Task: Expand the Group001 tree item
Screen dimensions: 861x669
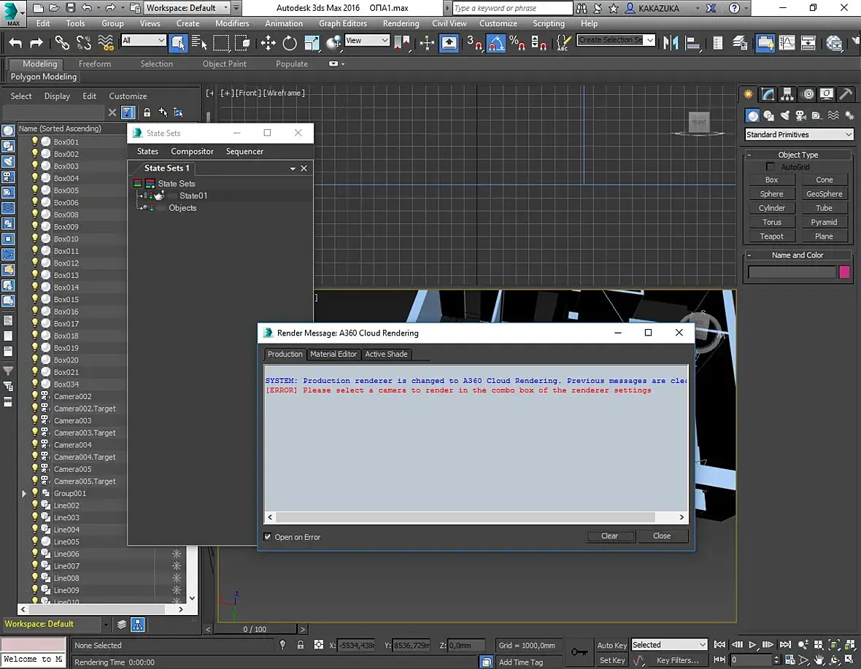Action: (24, 494)
